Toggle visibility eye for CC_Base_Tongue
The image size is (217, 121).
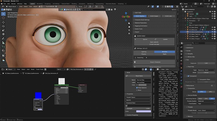tap(212, 39)
